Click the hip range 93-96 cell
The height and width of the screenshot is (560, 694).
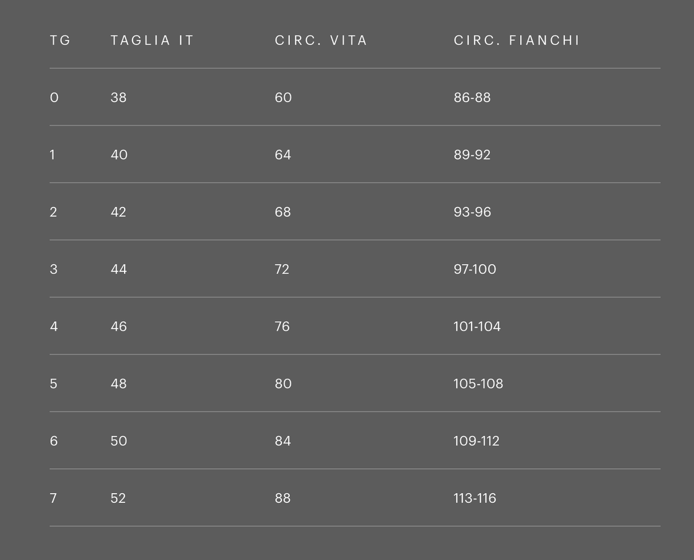[472, 212]
